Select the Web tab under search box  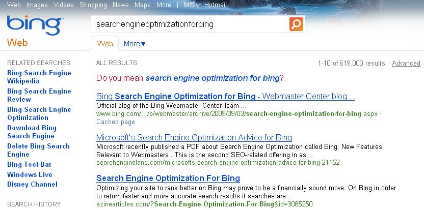[x=105, y=43]
